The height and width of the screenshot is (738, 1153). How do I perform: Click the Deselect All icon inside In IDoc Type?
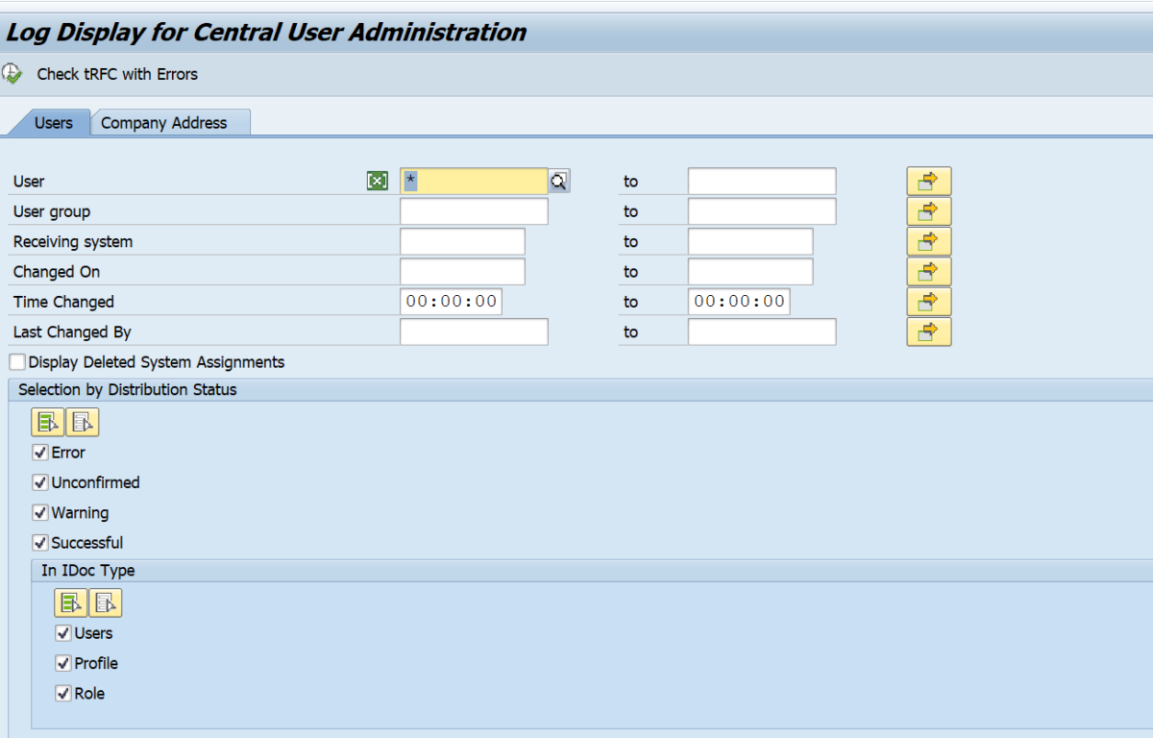[106, 603]
